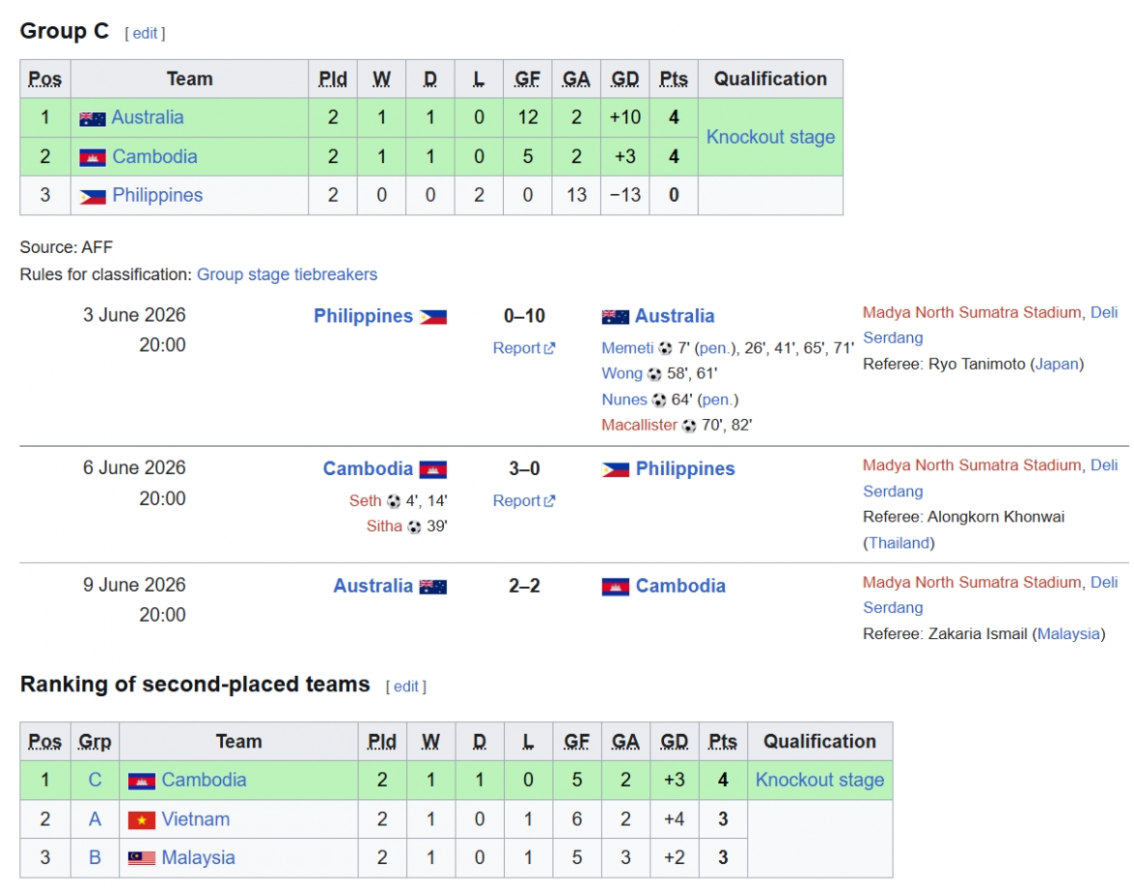Image resolution: width=1134 pixels, height=895 pixels.
Task: Click the Thailand link for referee Alongkorn Khonwai
Action: 898,543
